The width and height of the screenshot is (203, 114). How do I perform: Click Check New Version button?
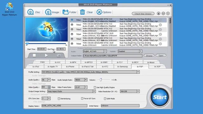(143, 14)
